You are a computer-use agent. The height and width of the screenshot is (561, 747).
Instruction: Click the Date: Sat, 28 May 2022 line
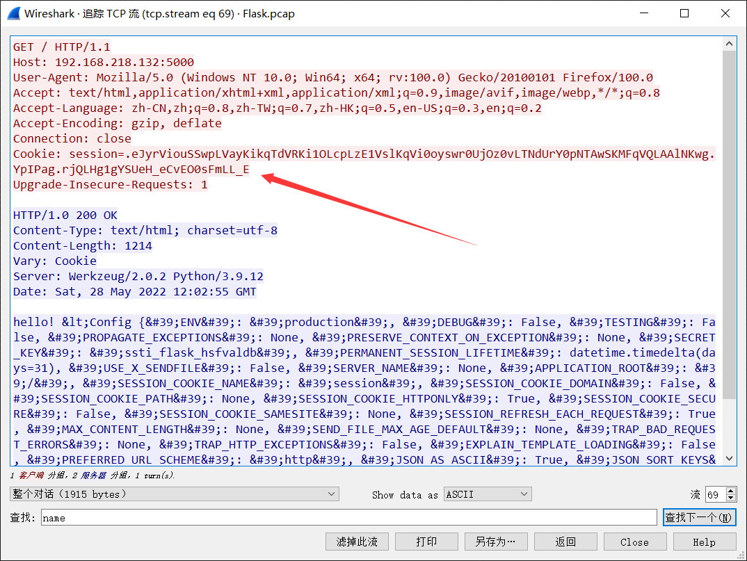134,291
